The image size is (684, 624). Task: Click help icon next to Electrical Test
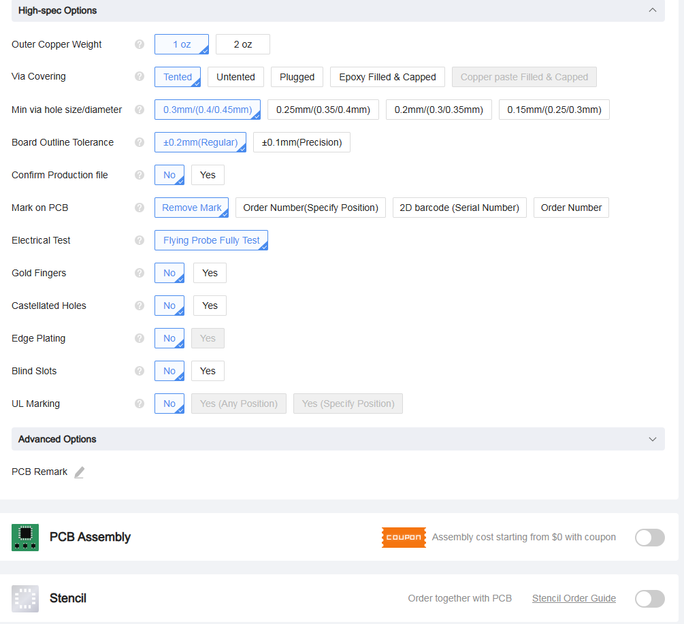point(140,240)
